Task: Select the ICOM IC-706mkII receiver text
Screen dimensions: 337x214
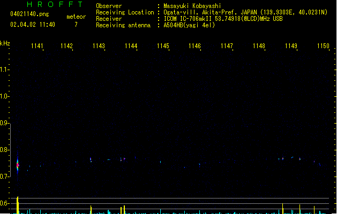Action: pos(223,19)
